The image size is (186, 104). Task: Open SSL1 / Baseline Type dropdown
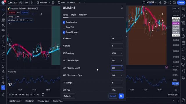point(117,61)
